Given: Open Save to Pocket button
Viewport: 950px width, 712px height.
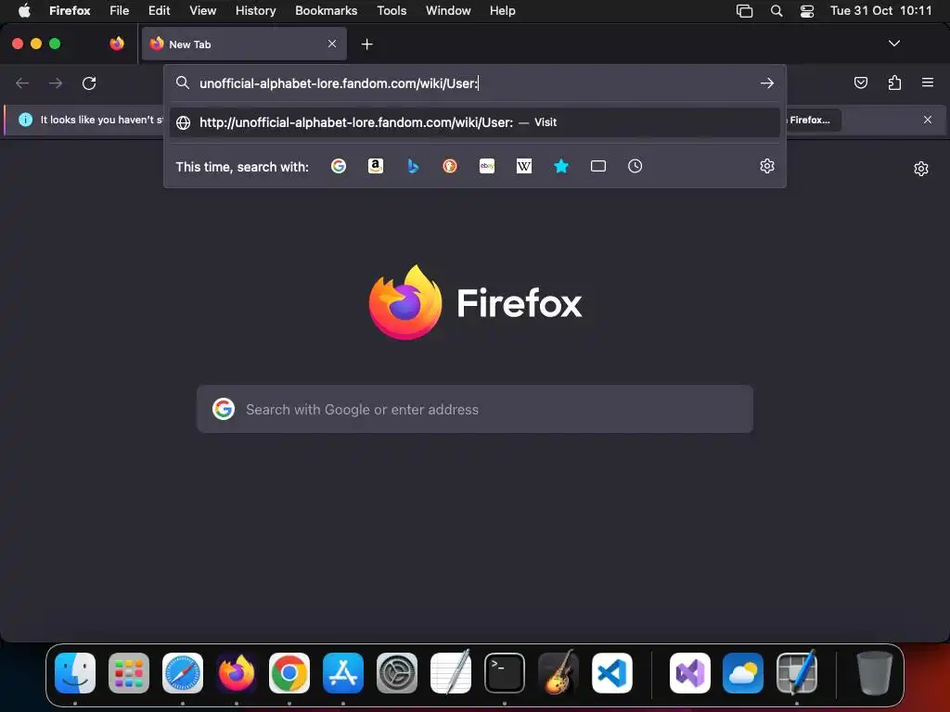Looking at the screenshot, I should [860, 83].
